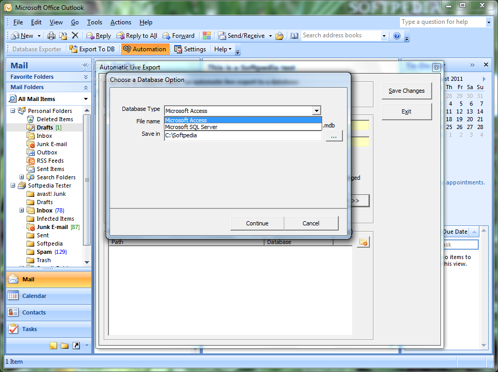Image resolution: width=498 pixels, height=372 pixels.
Task: Click the New mail toolbar button
Action: coord(22,36)
